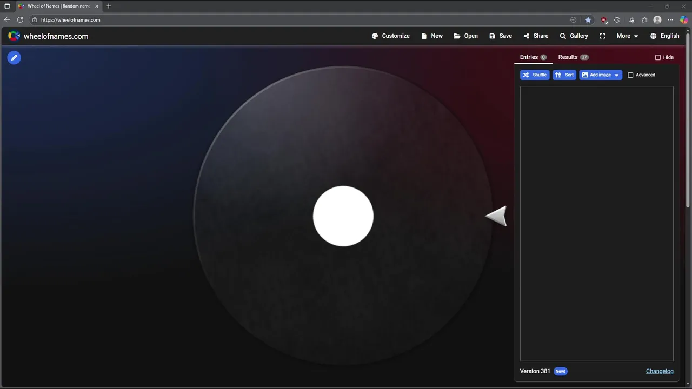Share the wheel
692x389 pixels.
tap(536, 36)
